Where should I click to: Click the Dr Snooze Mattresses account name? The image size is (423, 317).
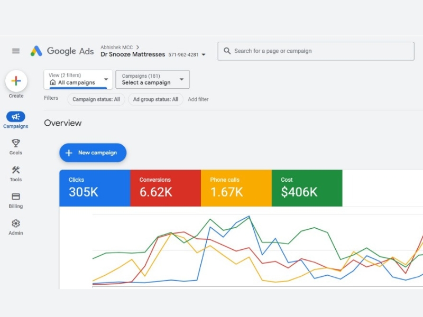(x=133, y=54)
